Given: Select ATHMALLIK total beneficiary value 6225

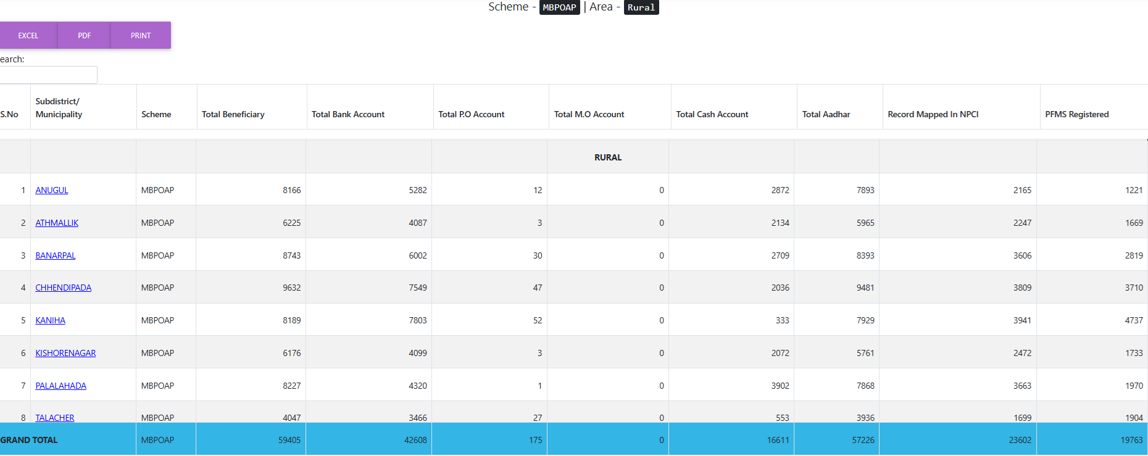Looking at the screenshot, I should click(x=292, y=223).
